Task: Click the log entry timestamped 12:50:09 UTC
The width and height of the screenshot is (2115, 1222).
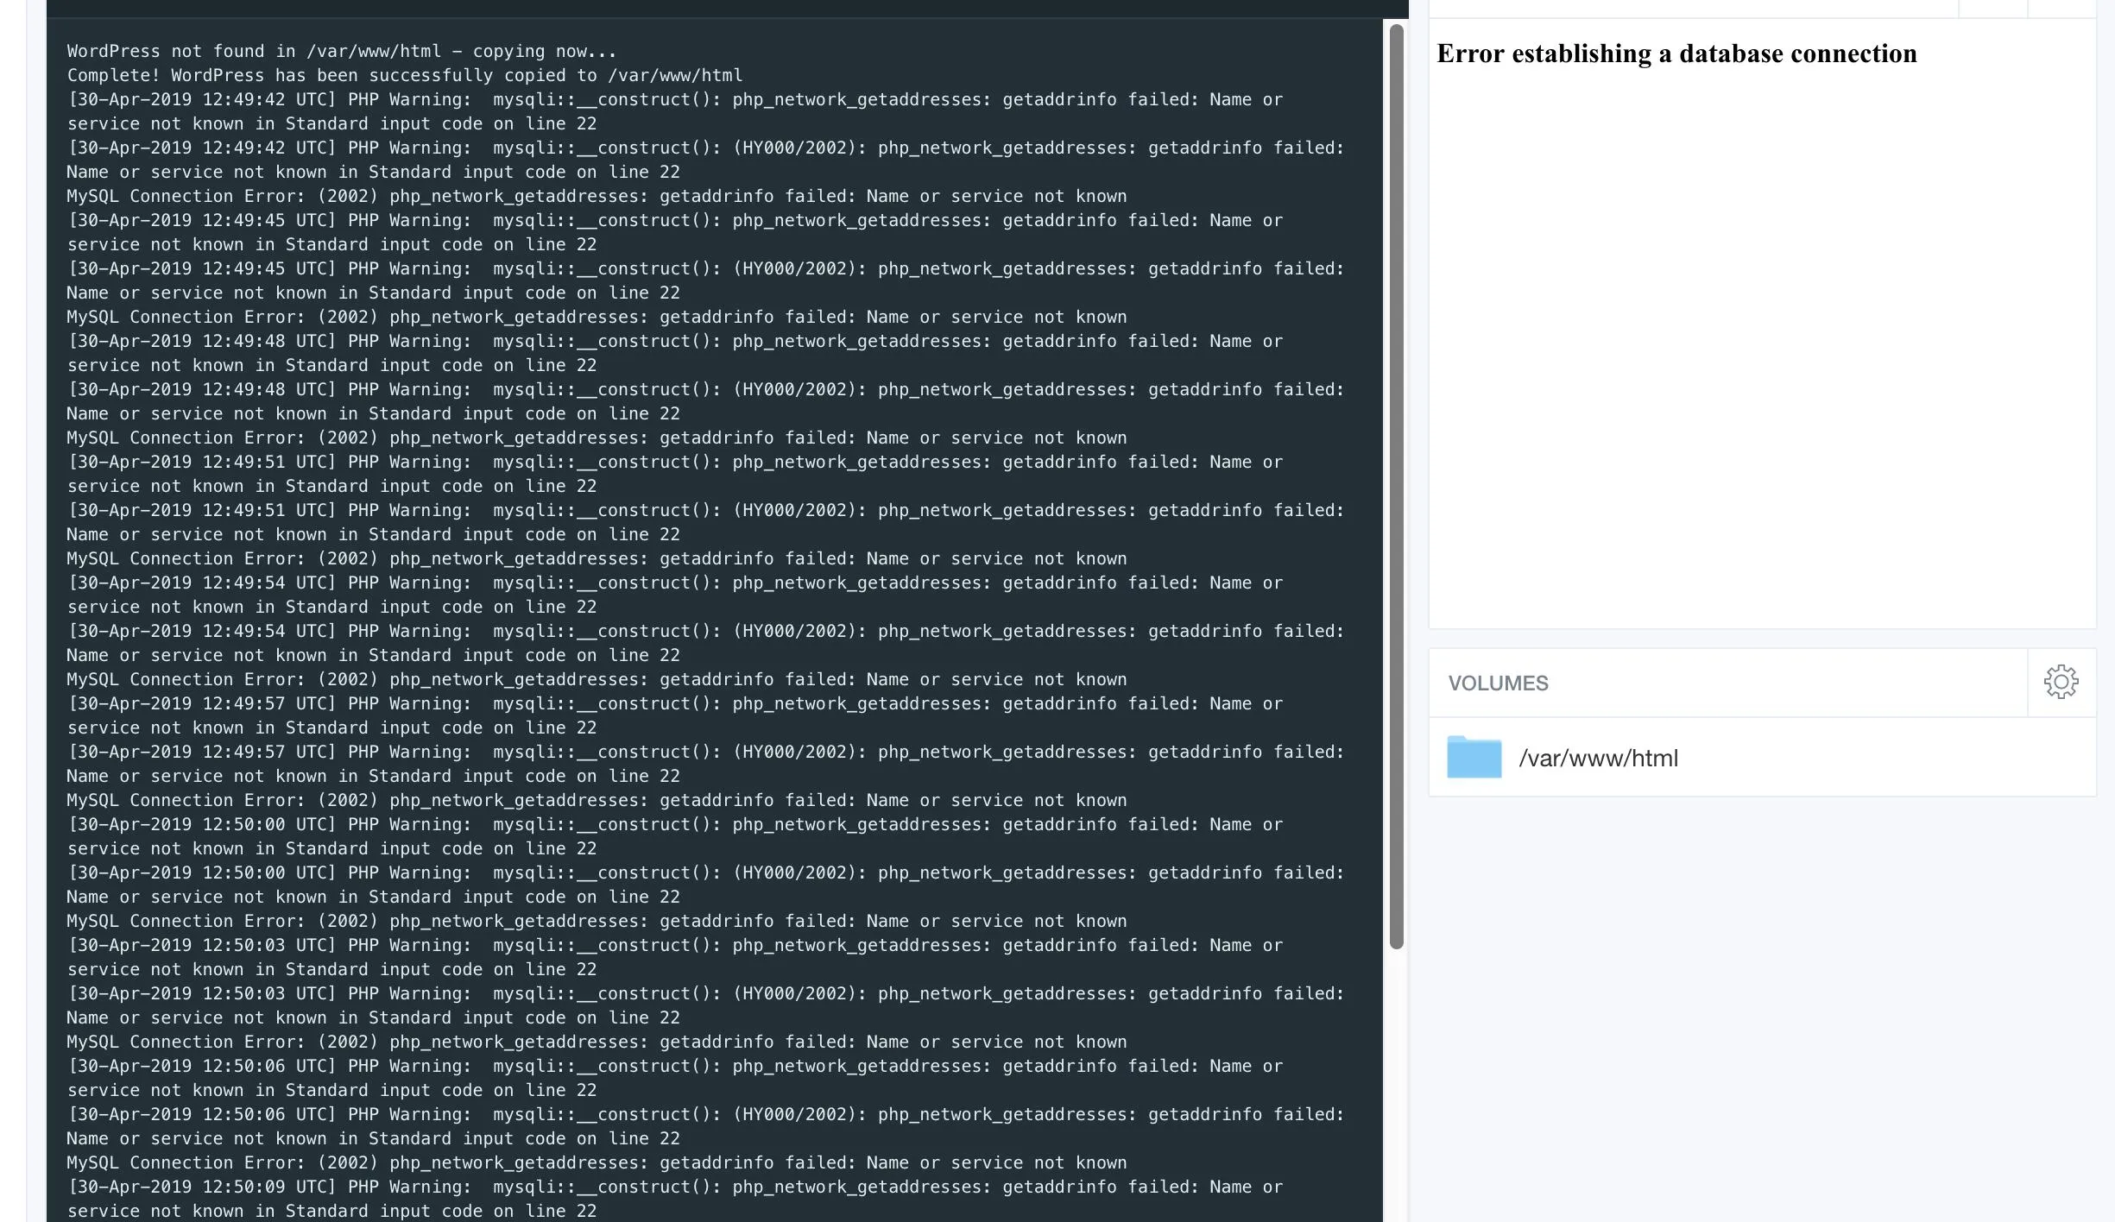Action: tap(673, 1187)
